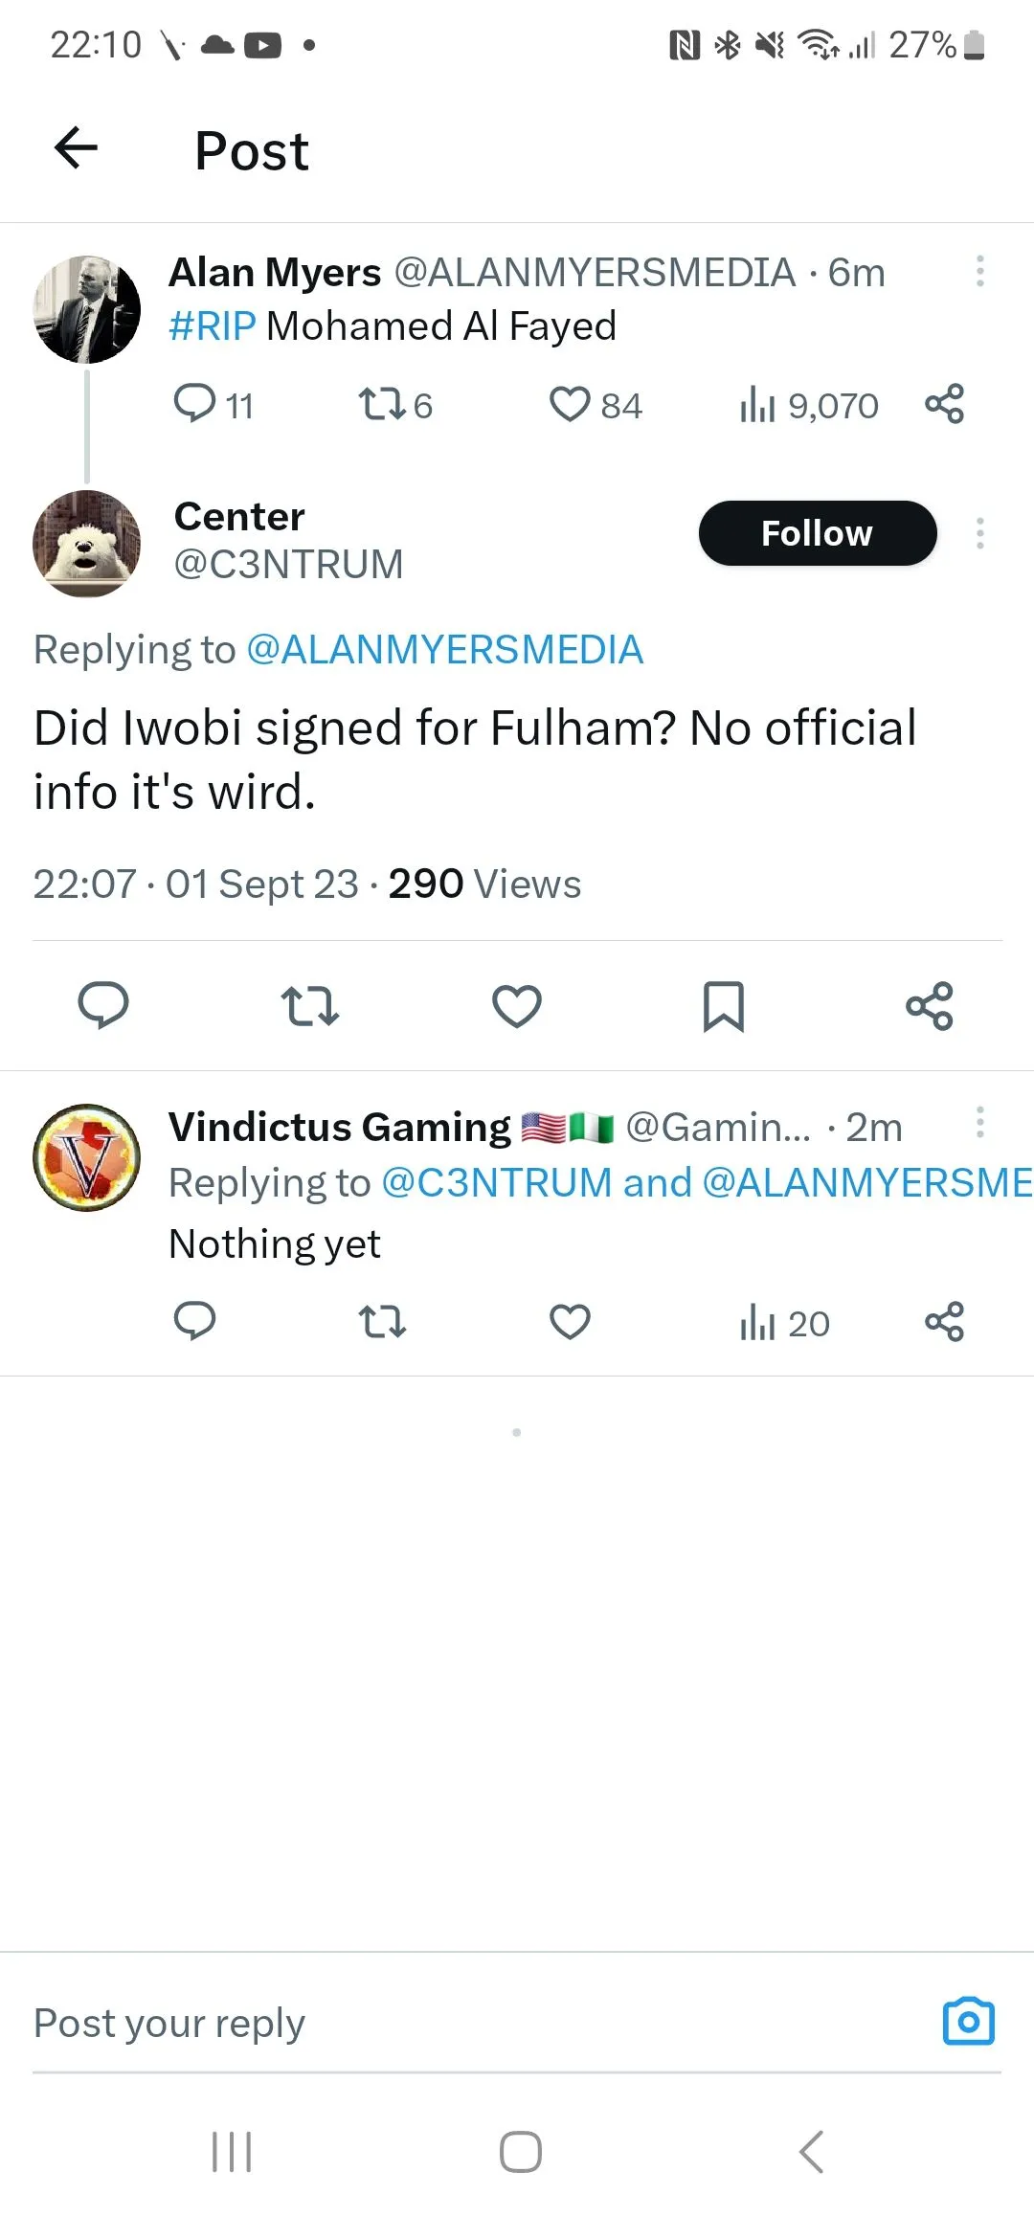Open more options menu for Center's post
Screen dimensions: 1034x2217
(979, 533)
